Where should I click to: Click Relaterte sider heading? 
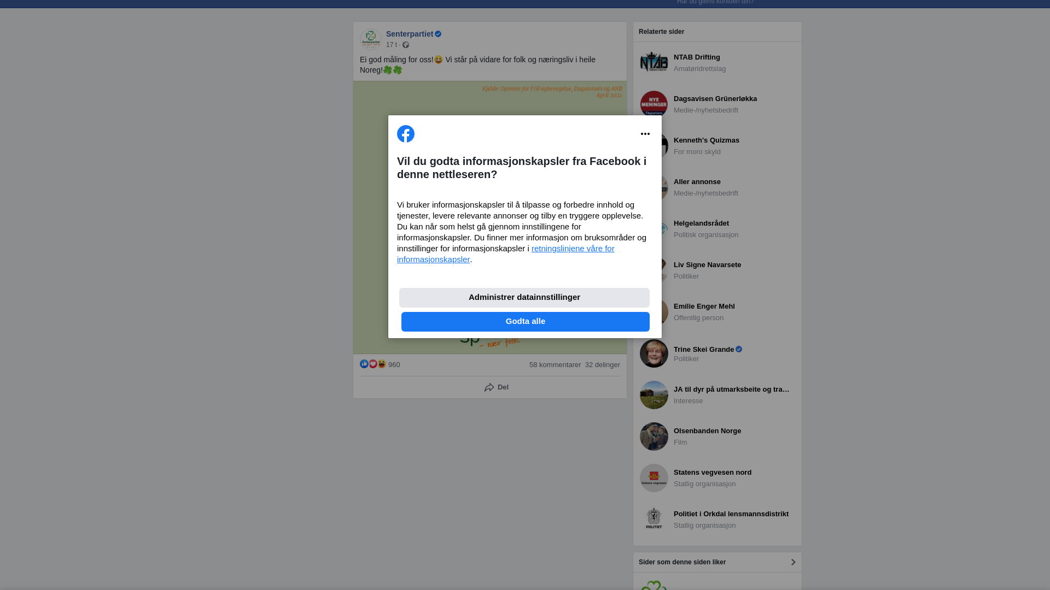point(661,32)
